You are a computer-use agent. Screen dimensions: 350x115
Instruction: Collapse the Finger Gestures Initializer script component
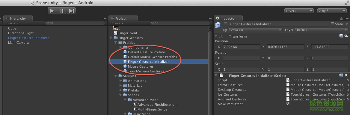point(216,75)
